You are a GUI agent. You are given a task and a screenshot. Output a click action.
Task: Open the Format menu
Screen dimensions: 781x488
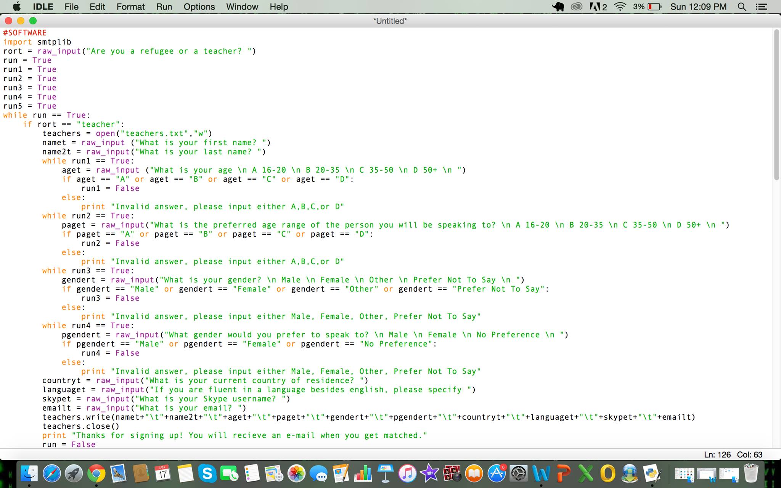point(130,7)
